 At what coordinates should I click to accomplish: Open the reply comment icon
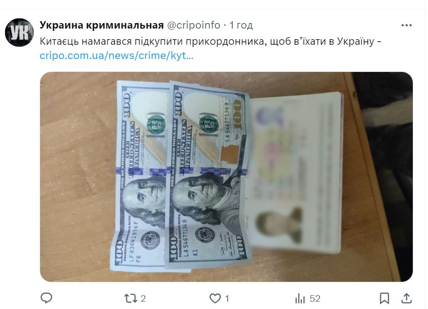coord(47,298)
